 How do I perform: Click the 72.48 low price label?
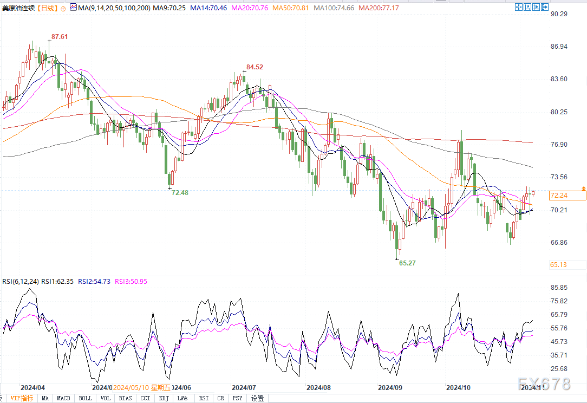tap(180, 193)
